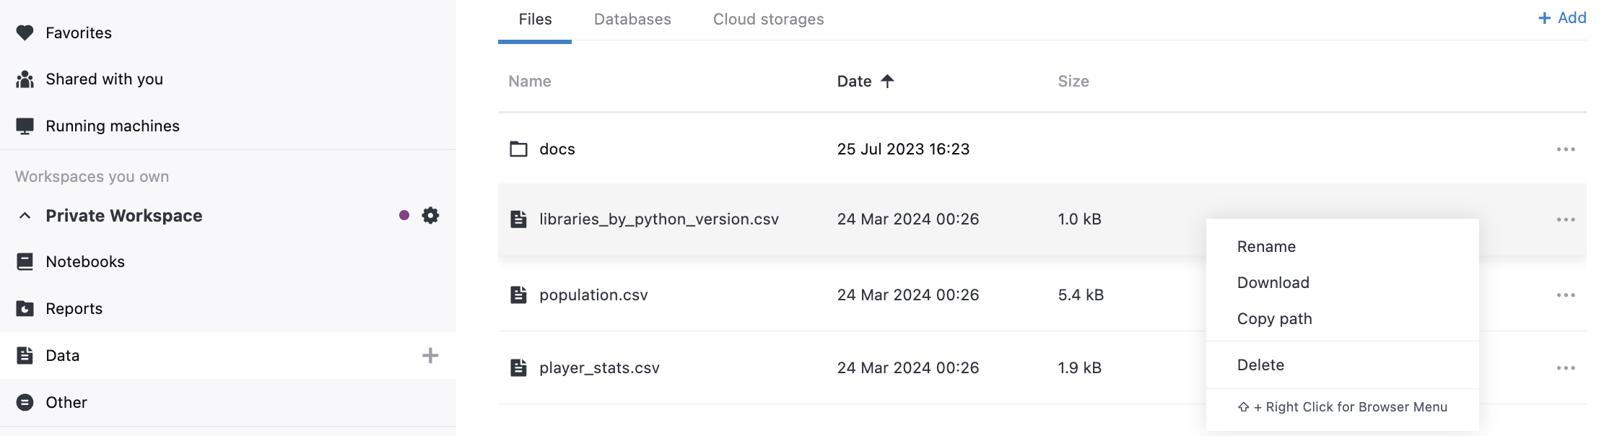Click plus icon next to Data
The width and height of the screenshot is (1617, 436).
click(x=430, y=355)
